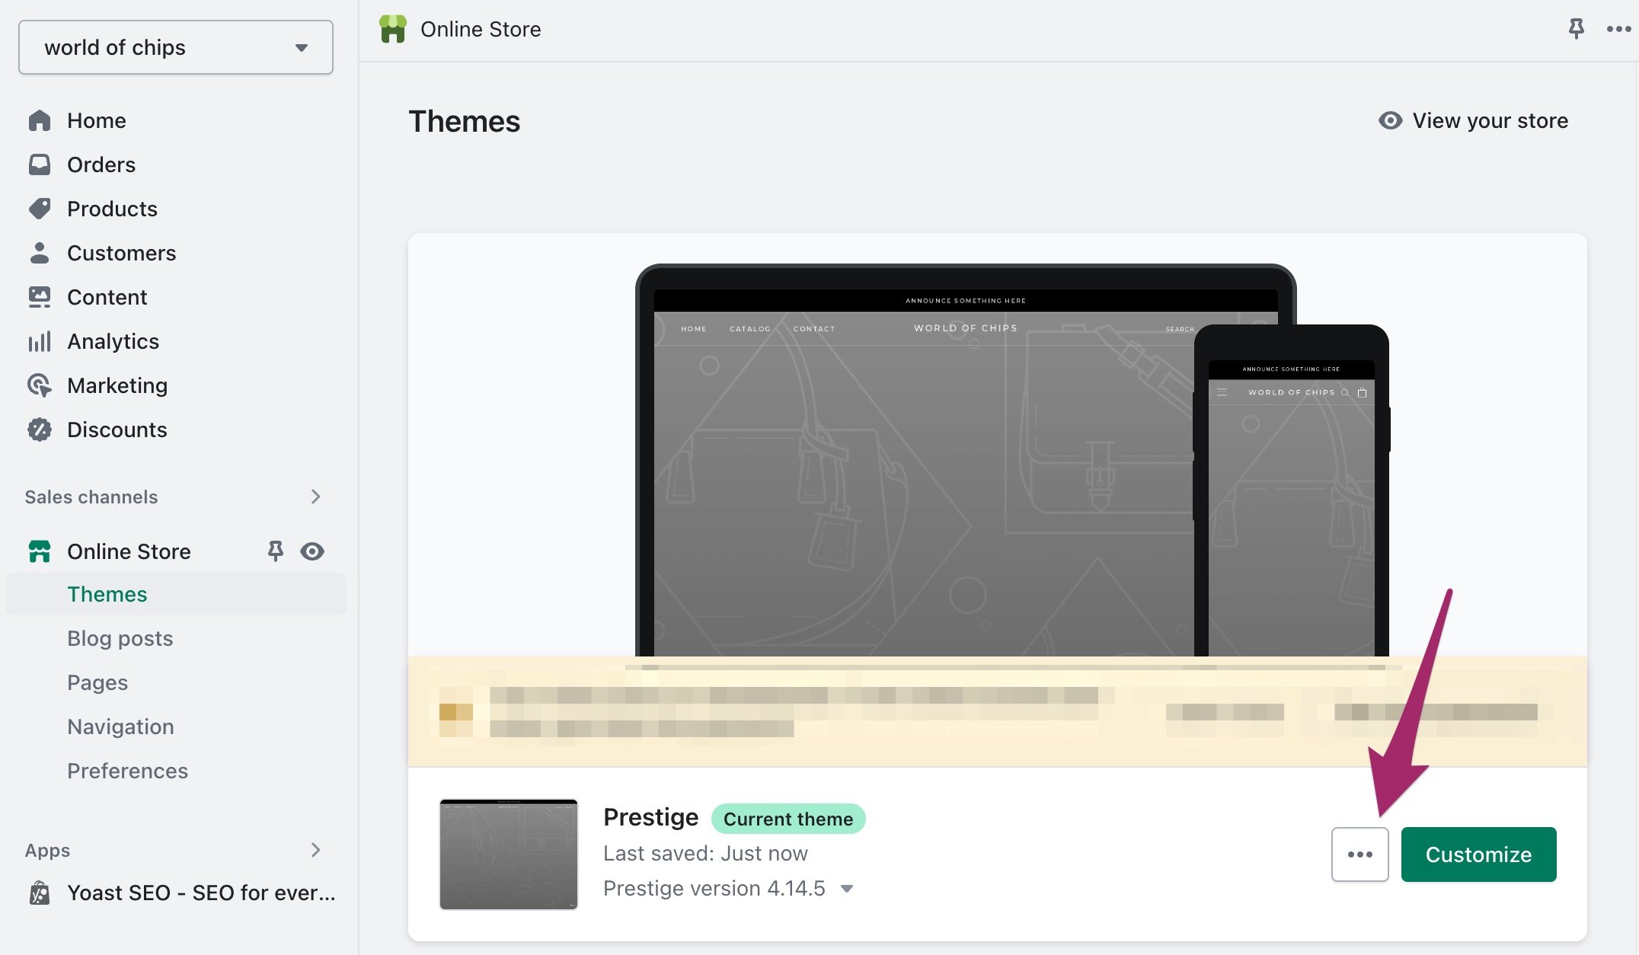Image resolution: width=1639 pixels, height=955 pixels.
Task: Open the Prestige theme actions menu
Action: [x=1359, y=854]
